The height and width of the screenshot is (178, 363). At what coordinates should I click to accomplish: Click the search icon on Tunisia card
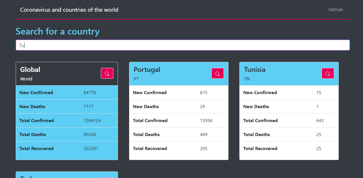[x=328, y=73]
